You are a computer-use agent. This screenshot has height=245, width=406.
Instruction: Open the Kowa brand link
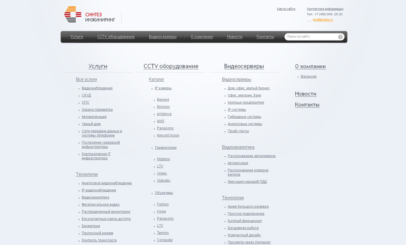coord(161,212)
